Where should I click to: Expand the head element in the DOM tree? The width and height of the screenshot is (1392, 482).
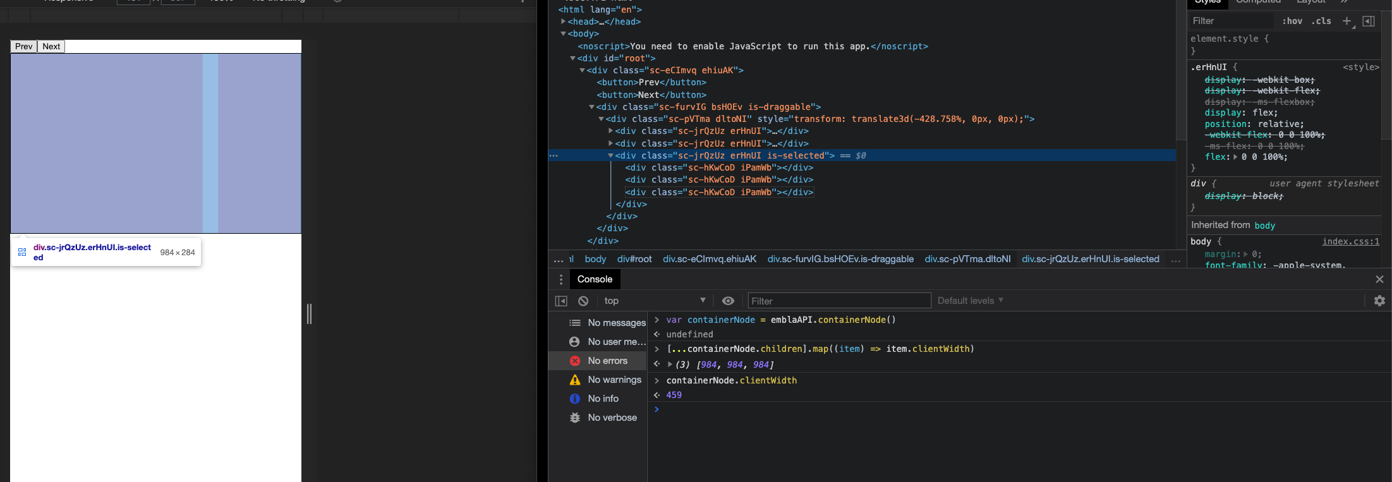563,21
